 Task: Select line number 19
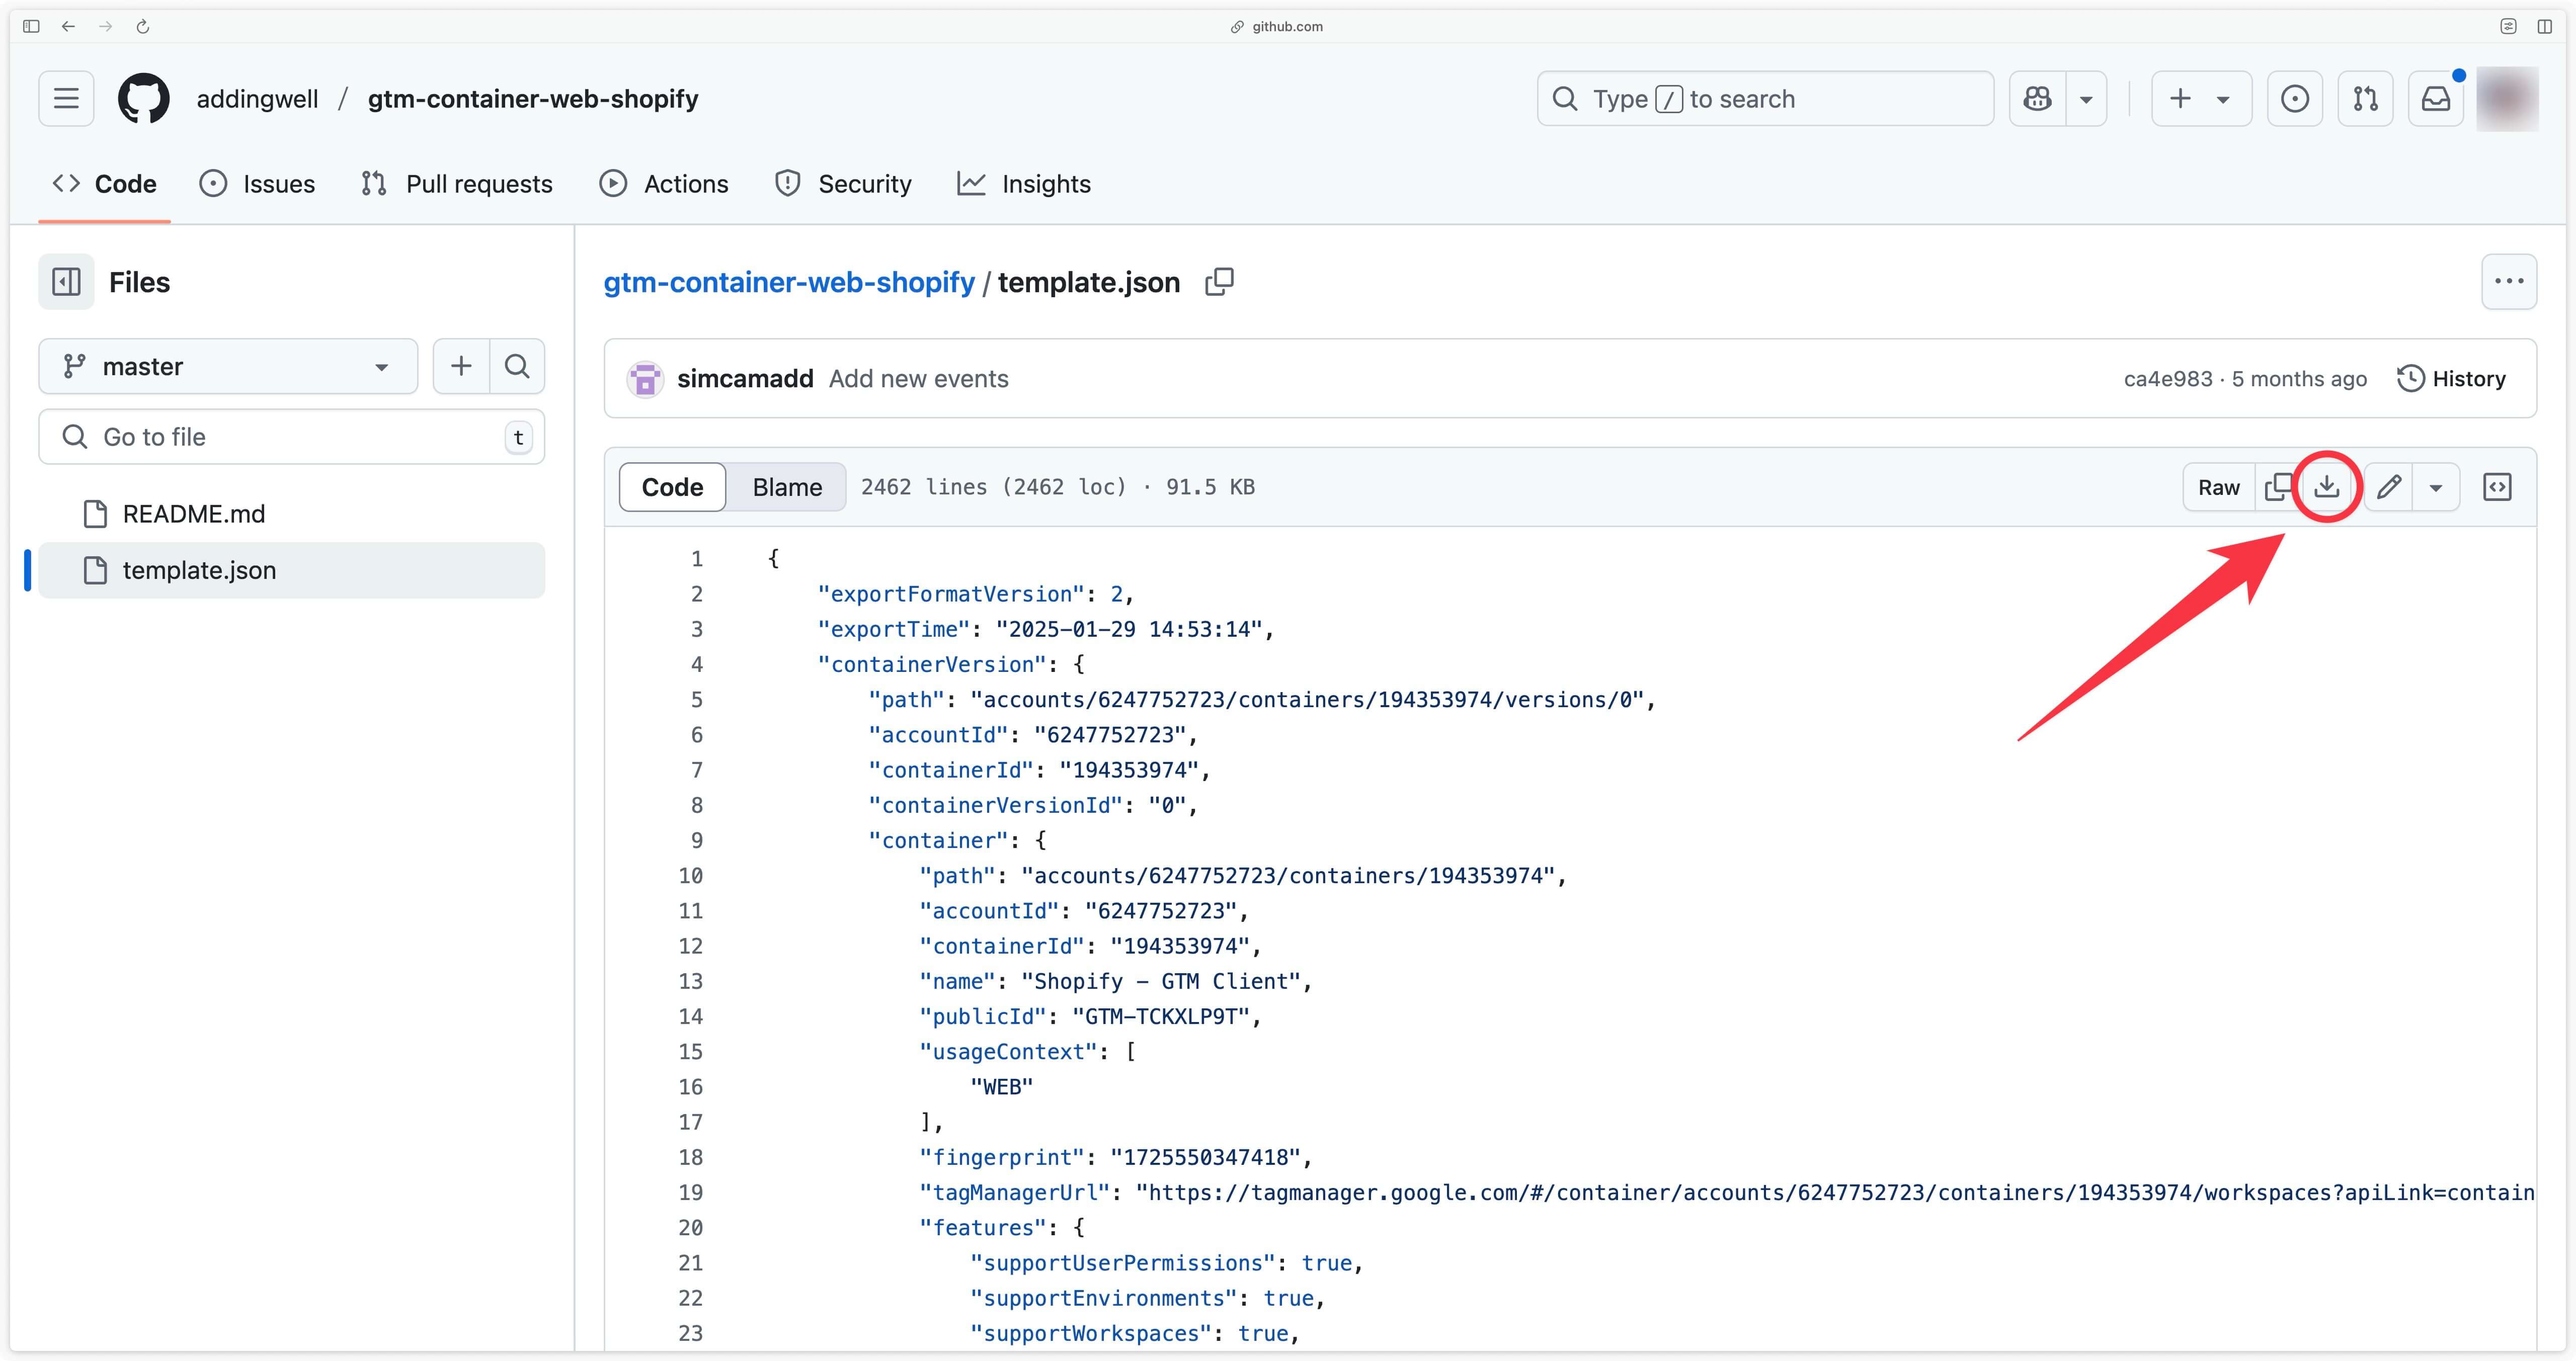[x=690, y=1193]
